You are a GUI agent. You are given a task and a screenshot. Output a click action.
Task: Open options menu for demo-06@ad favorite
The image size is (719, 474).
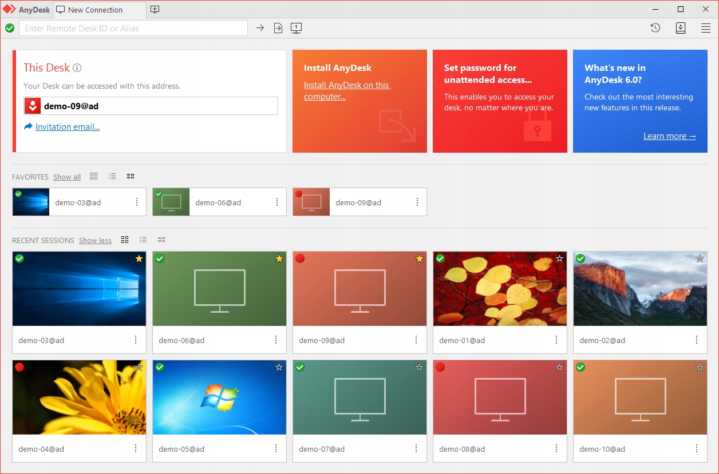[277, 202]
